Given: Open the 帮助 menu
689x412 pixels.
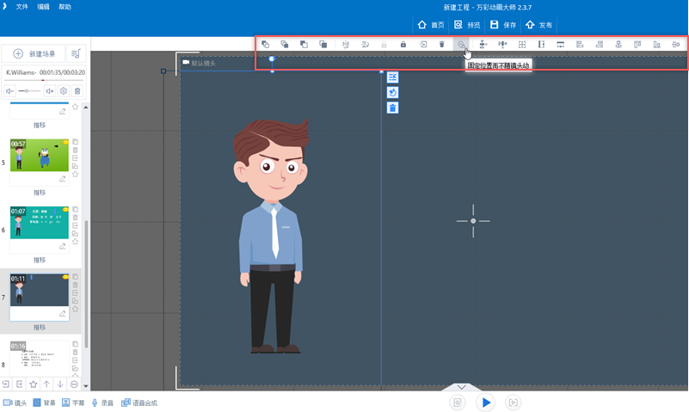Looking at the screenshot, I should point(65,6).
